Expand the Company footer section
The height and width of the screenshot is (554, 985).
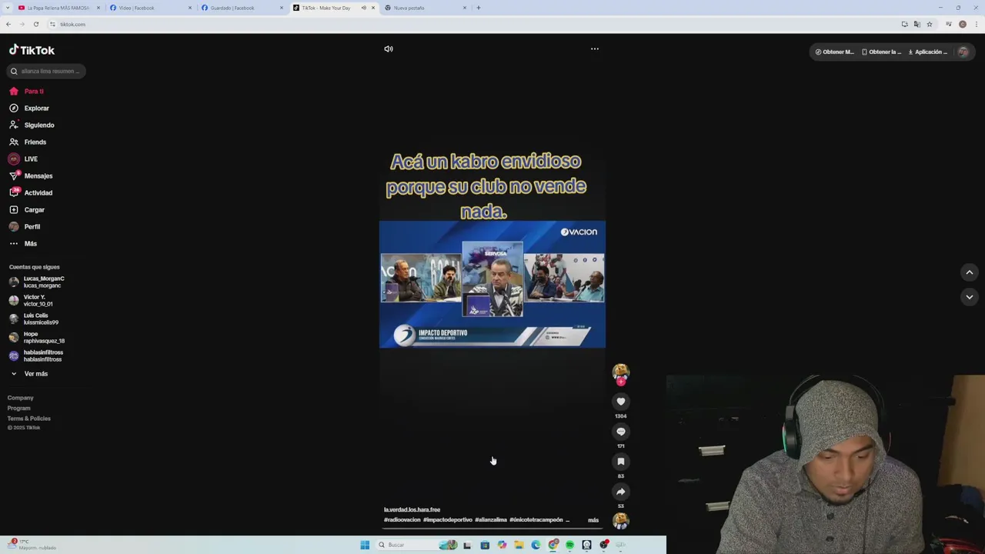click(21, 398)
